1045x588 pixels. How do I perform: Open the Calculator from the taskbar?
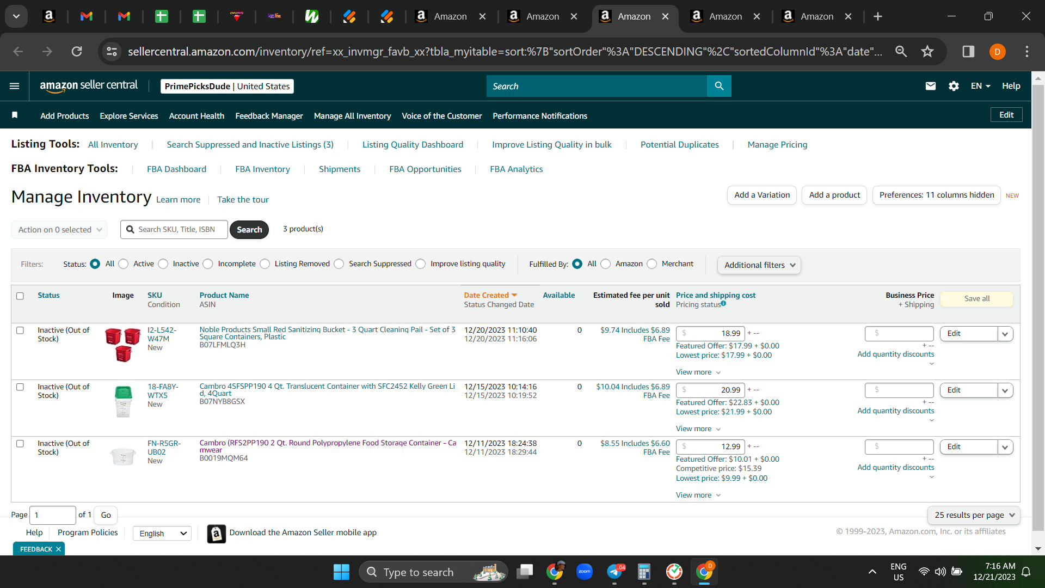(644, 572)
